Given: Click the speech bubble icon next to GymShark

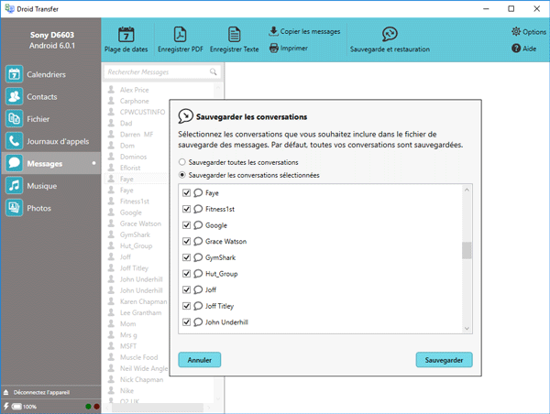Looking at the screenshot, I should (x=198, y=257).
